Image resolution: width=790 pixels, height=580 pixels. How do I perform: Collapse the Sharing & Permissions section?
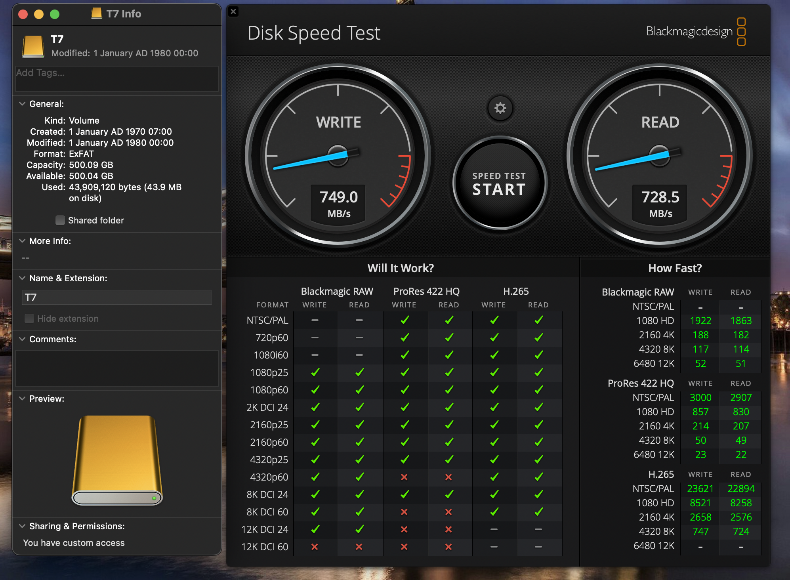(x=22, y=526)
